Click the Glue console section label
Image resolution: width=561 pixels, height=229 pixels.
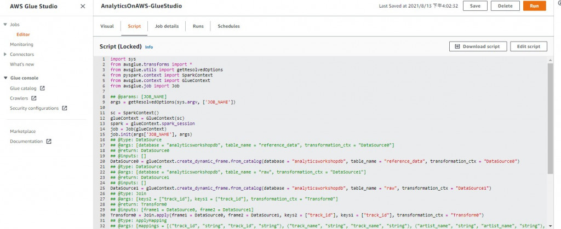(x=24, y=78)
